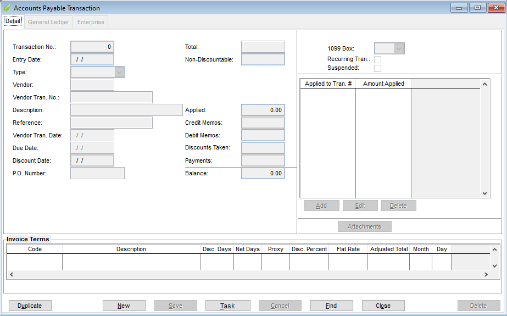Enable the Recurring Tran. checkbox
This screenshot has height=316, width=507.
click(377, 59)
